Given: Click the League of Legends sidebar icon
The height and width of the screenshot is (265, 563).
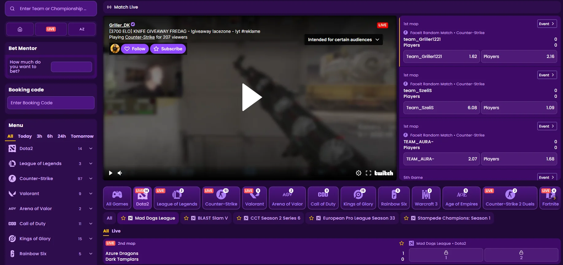Looking at the screenshot, I should [12, 163].
